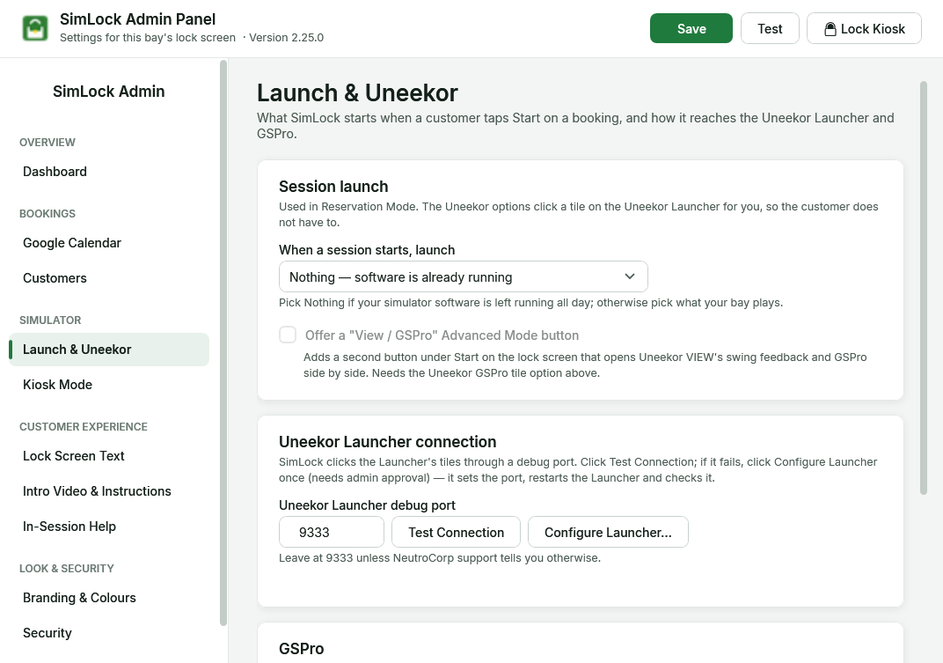This screenshot has width=943, height=663.
Task: Open In-Session Help page
Action: [109, 527]
